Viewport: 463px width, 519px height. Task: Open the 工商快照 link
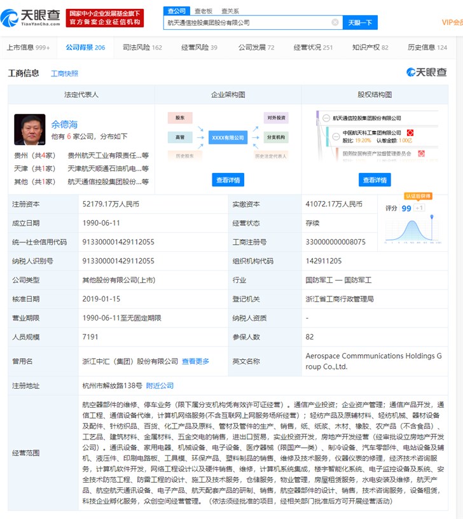[x=64, y=74]
